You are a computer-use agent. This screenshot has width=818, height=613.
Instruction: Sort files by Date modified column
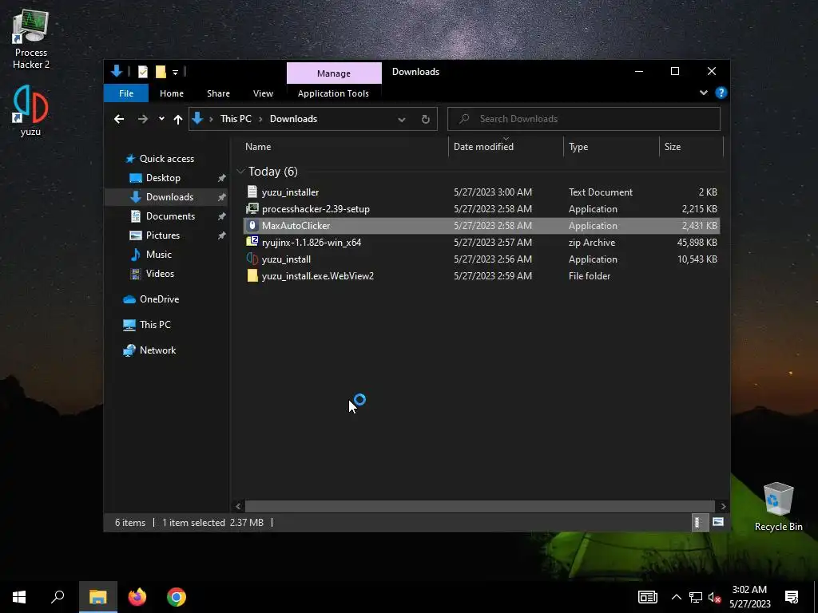[506, 147]
